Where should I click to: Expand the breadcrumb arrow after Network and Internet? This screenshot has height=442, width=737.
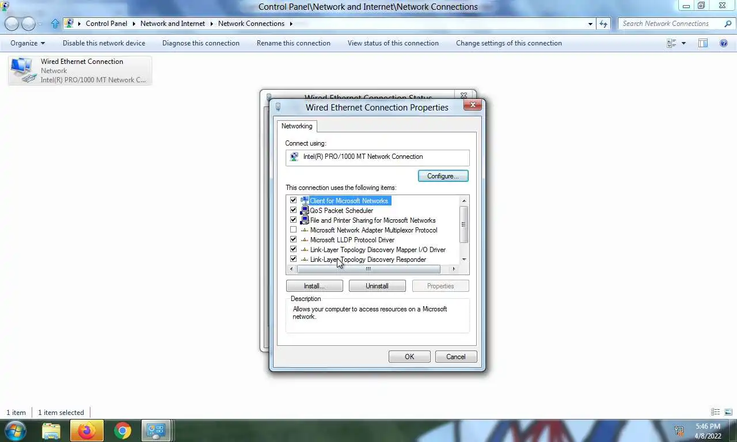point(211,24)
